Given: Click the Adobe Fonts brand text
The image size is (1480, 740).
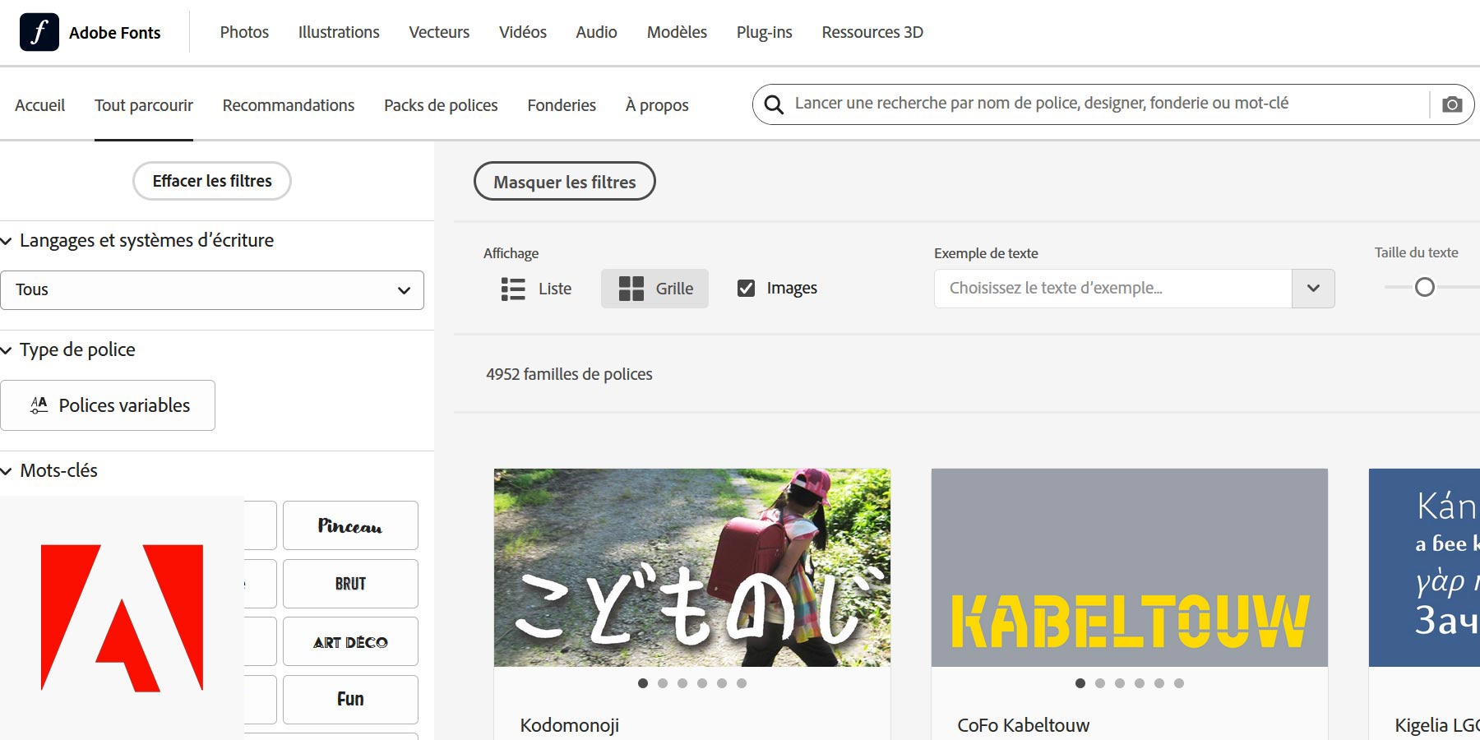Looking at the screenshot, I should coord(115,33).
